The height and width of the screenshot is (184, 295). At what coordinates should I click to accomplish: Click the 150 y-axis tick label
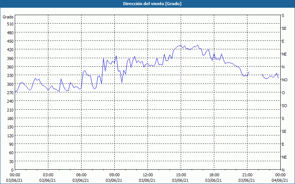point(10,127)
